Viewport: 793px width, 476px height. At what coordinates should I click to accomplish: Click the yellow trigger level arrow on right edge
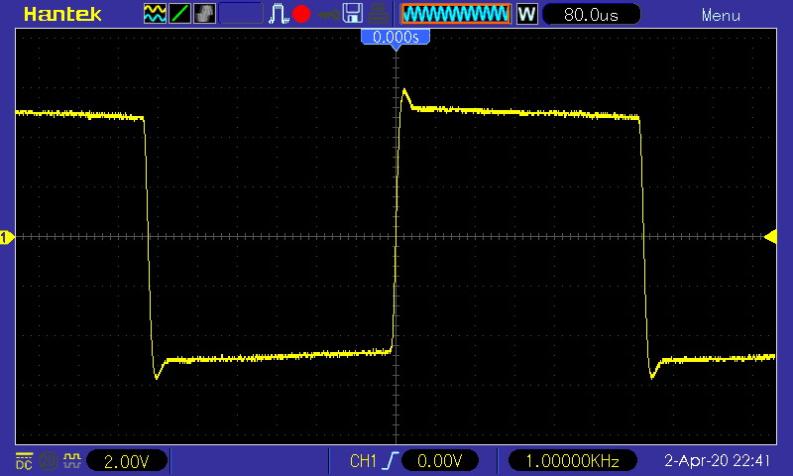pyautogui.click(x=770, y=236)
